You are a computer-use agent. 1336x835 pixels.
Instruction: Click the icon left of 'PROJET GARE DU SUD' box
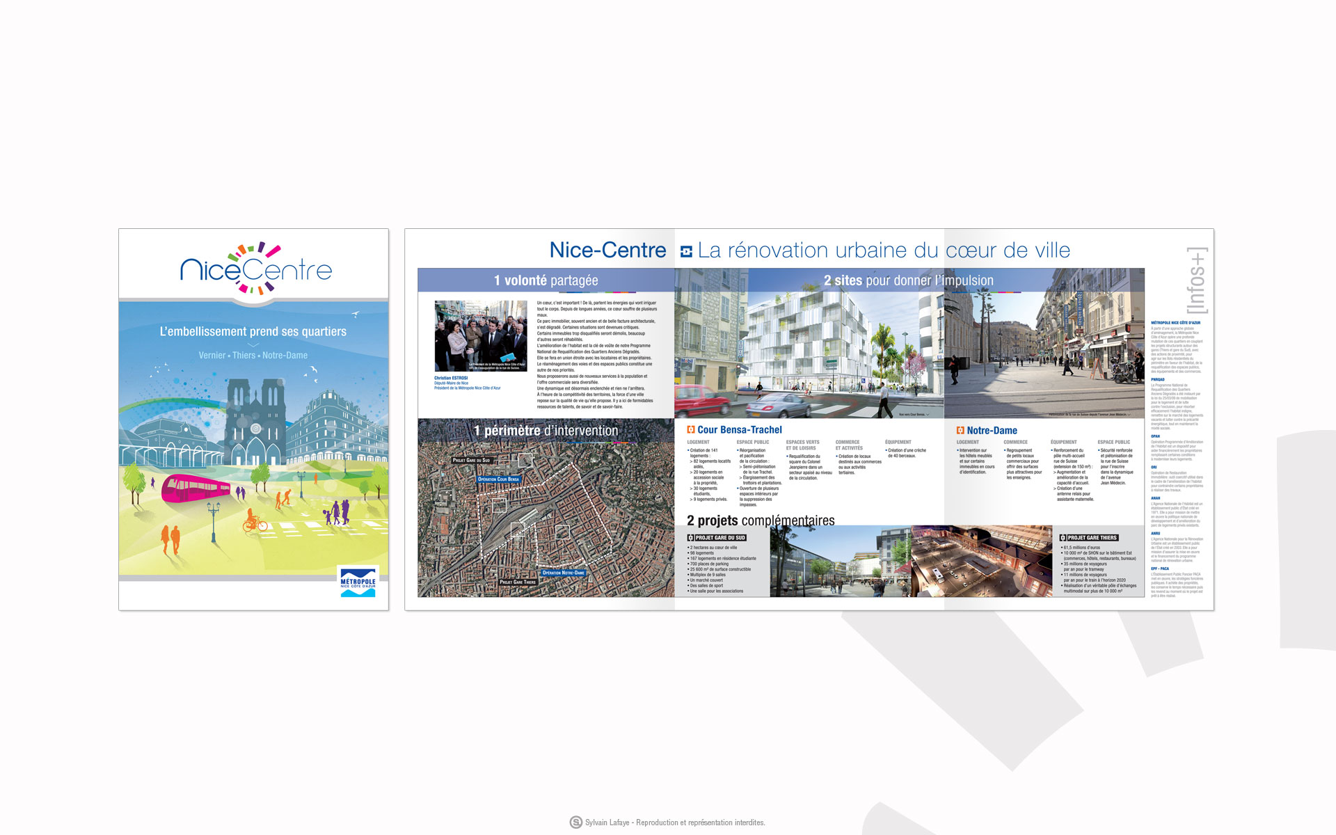point(690,538)
